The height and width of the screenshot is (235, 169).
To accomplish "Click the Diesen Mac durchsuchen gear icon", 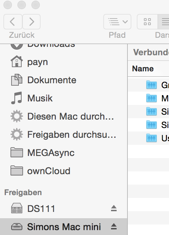I will (x=17, y=116).
